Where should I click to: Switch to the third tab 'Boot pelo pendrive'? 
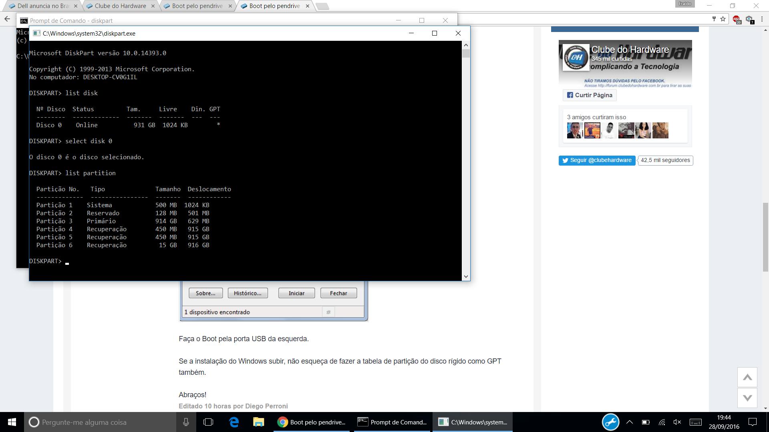[197, 6]
